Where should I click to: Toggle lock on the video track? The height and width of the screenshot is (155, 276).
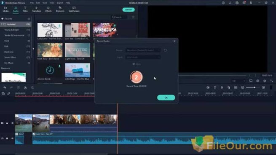pos(7,123)
